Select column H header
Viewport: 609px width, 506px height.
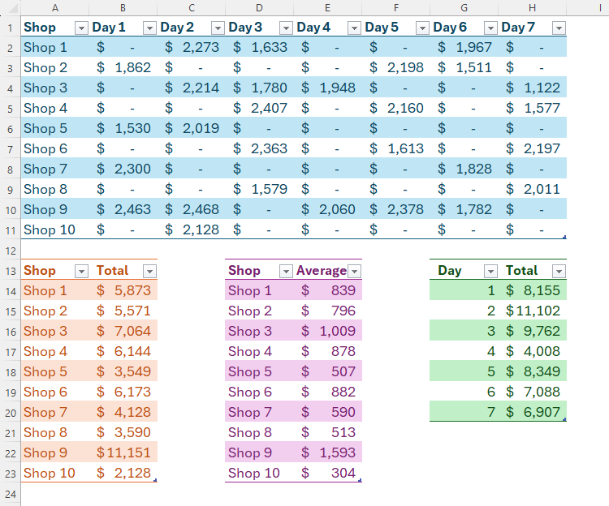[532, 8]
